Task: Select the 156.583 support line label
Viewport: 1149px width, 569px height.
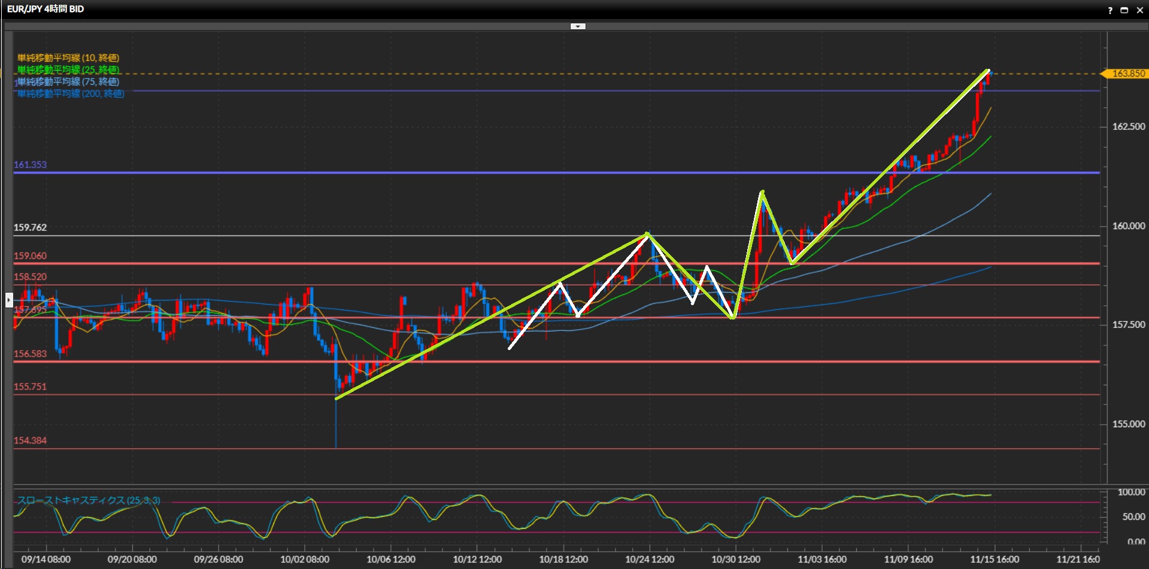Action: coord(30,354)
